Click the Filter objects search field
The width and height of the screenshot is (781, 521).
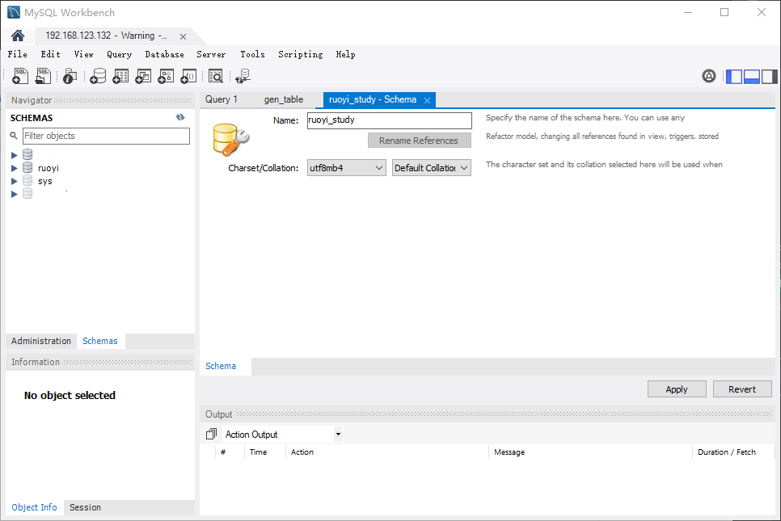click(106, 136)
